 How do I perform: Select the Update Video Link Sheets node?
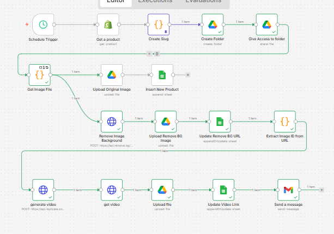click(223, 190)
